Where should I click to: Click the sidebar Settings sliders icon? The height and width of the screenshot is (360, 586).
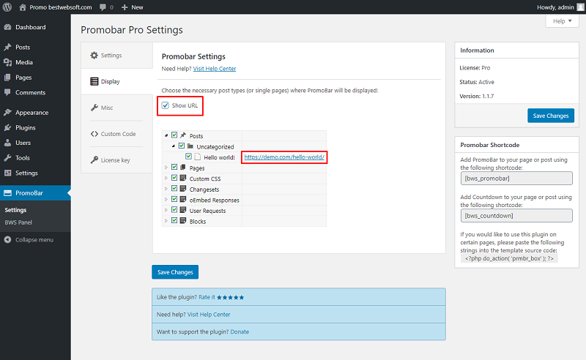point(7,173)
